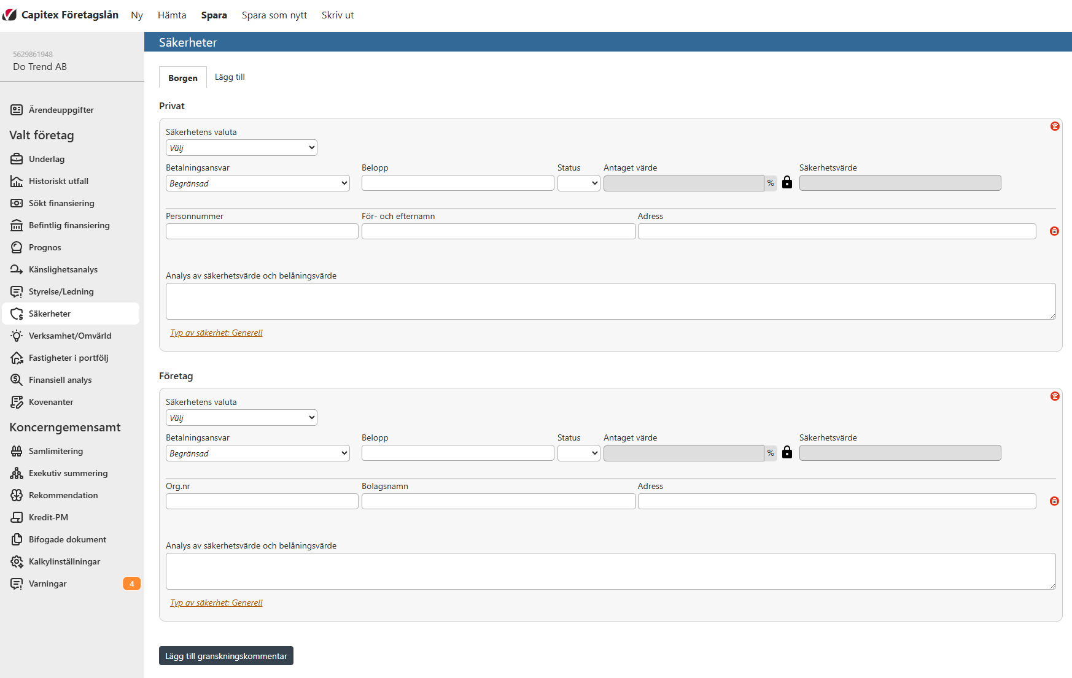Delete the Företag Org.nr row with trash icon

click(1054, 501)
